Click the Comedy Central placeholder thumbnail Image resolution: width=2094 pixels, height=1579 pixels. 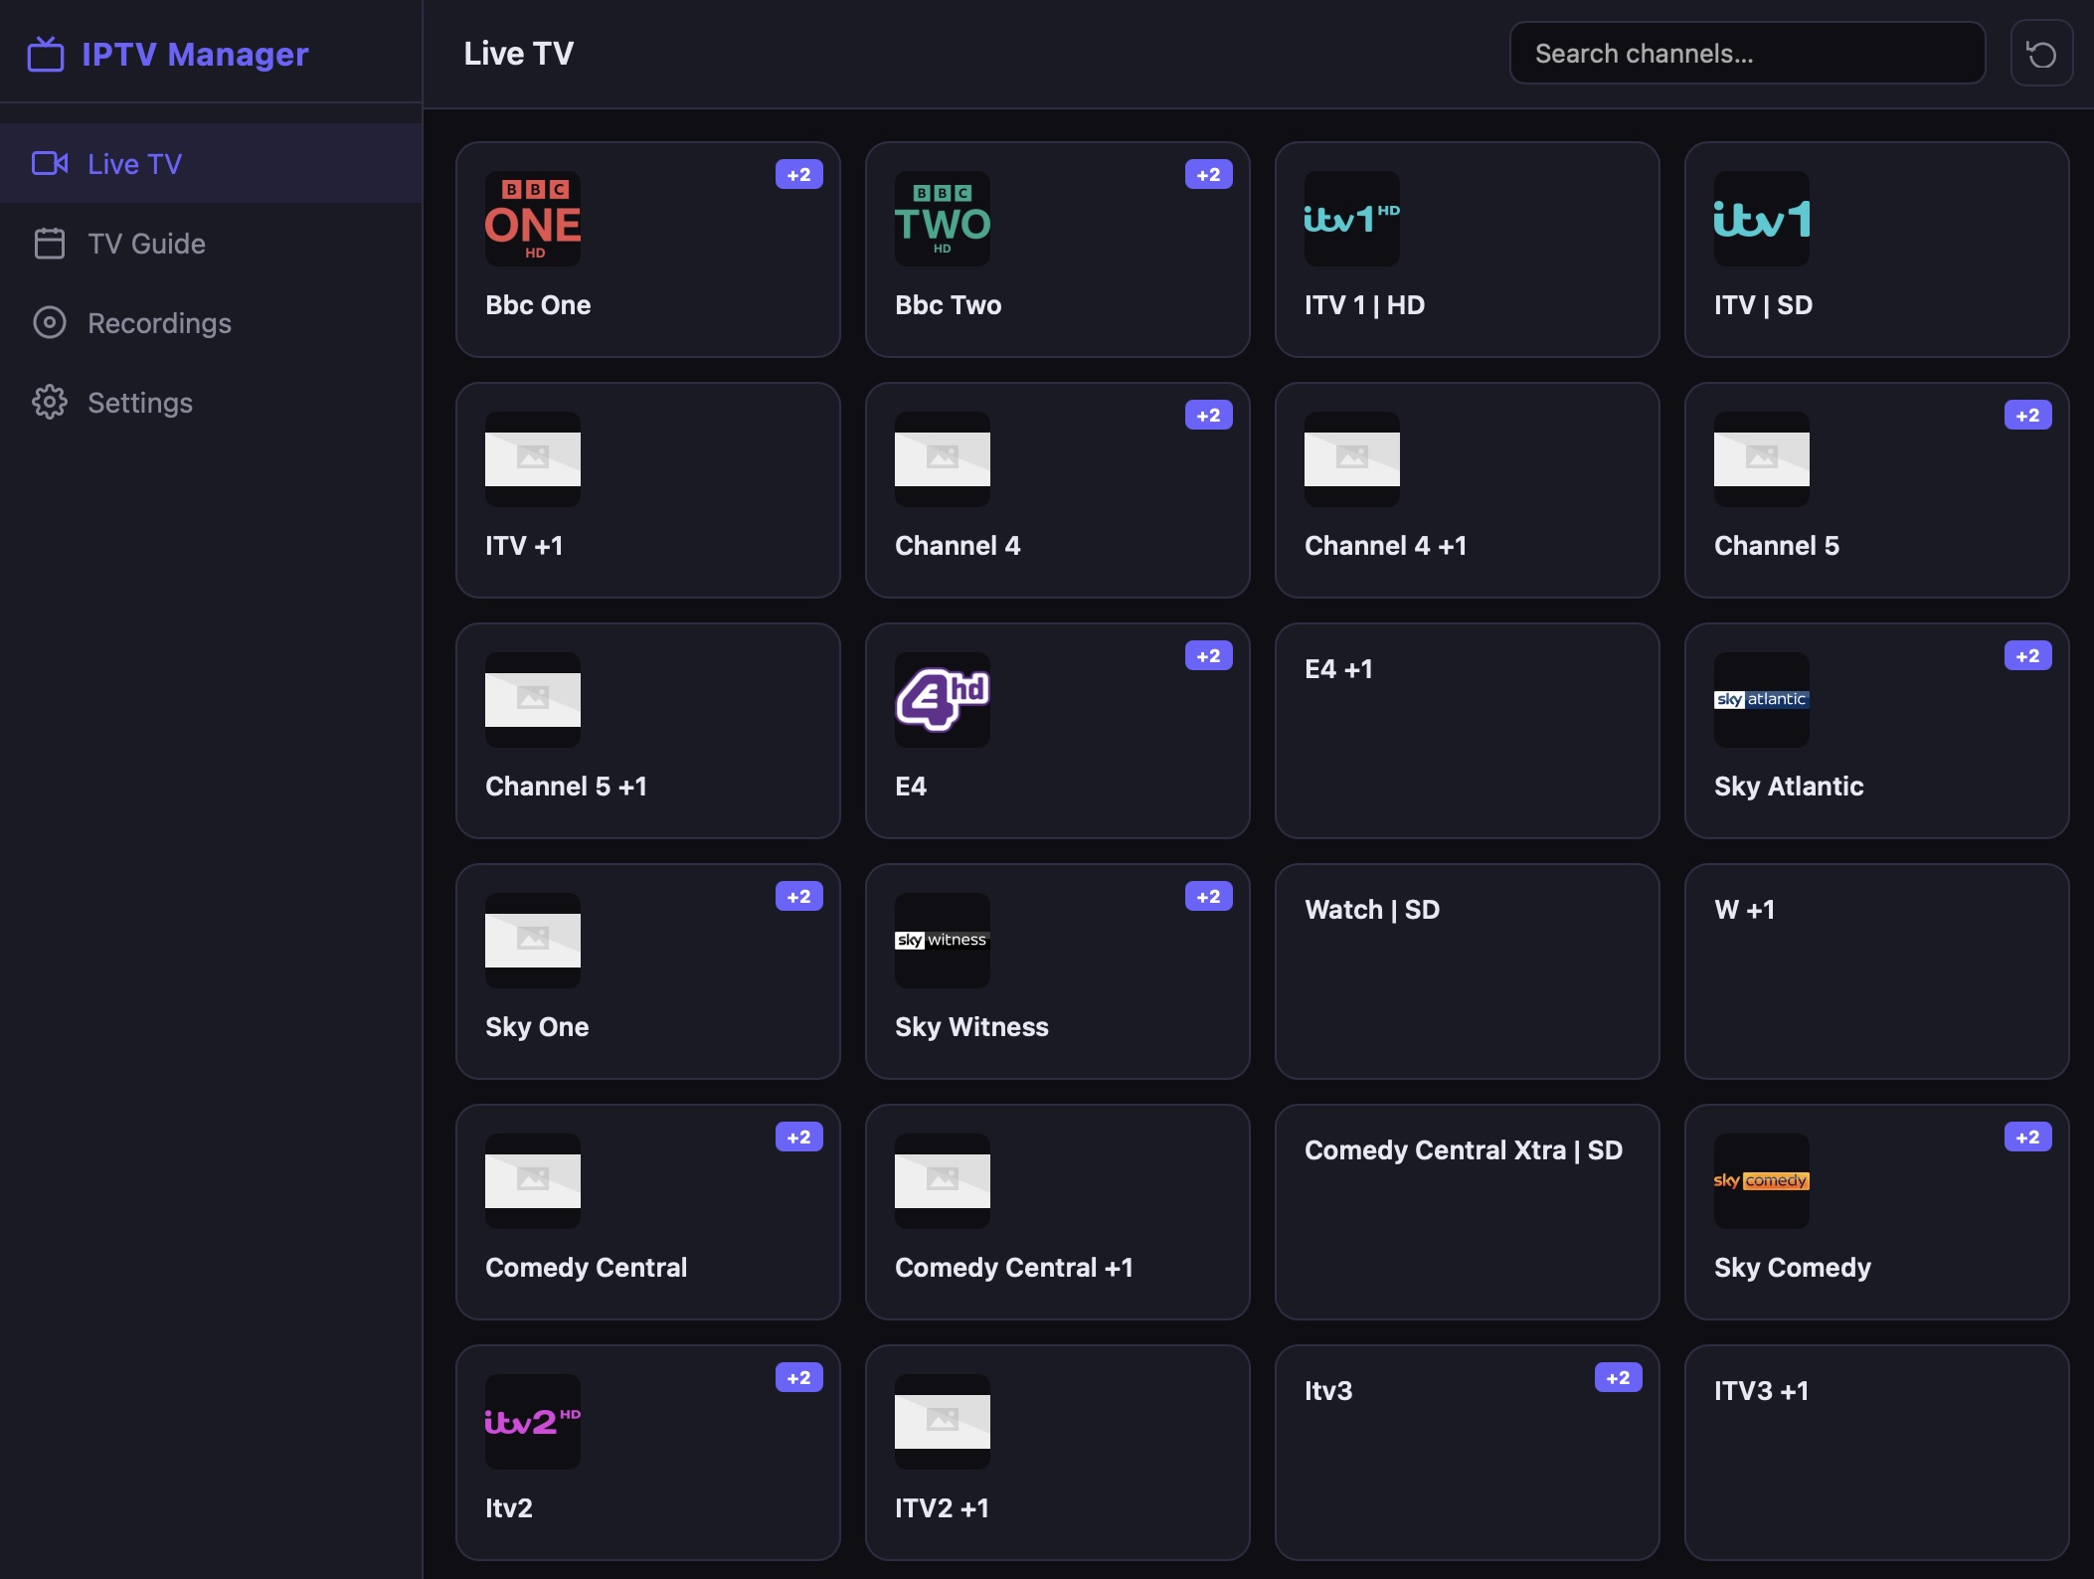533,1181
